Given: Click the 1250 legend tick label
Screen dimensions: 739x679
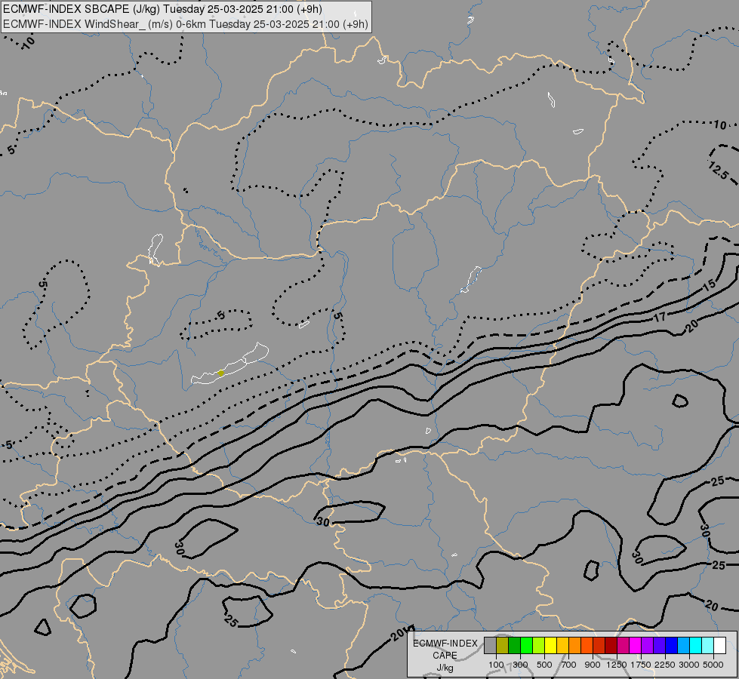Looking at the screenshot, I should (617, 665).
